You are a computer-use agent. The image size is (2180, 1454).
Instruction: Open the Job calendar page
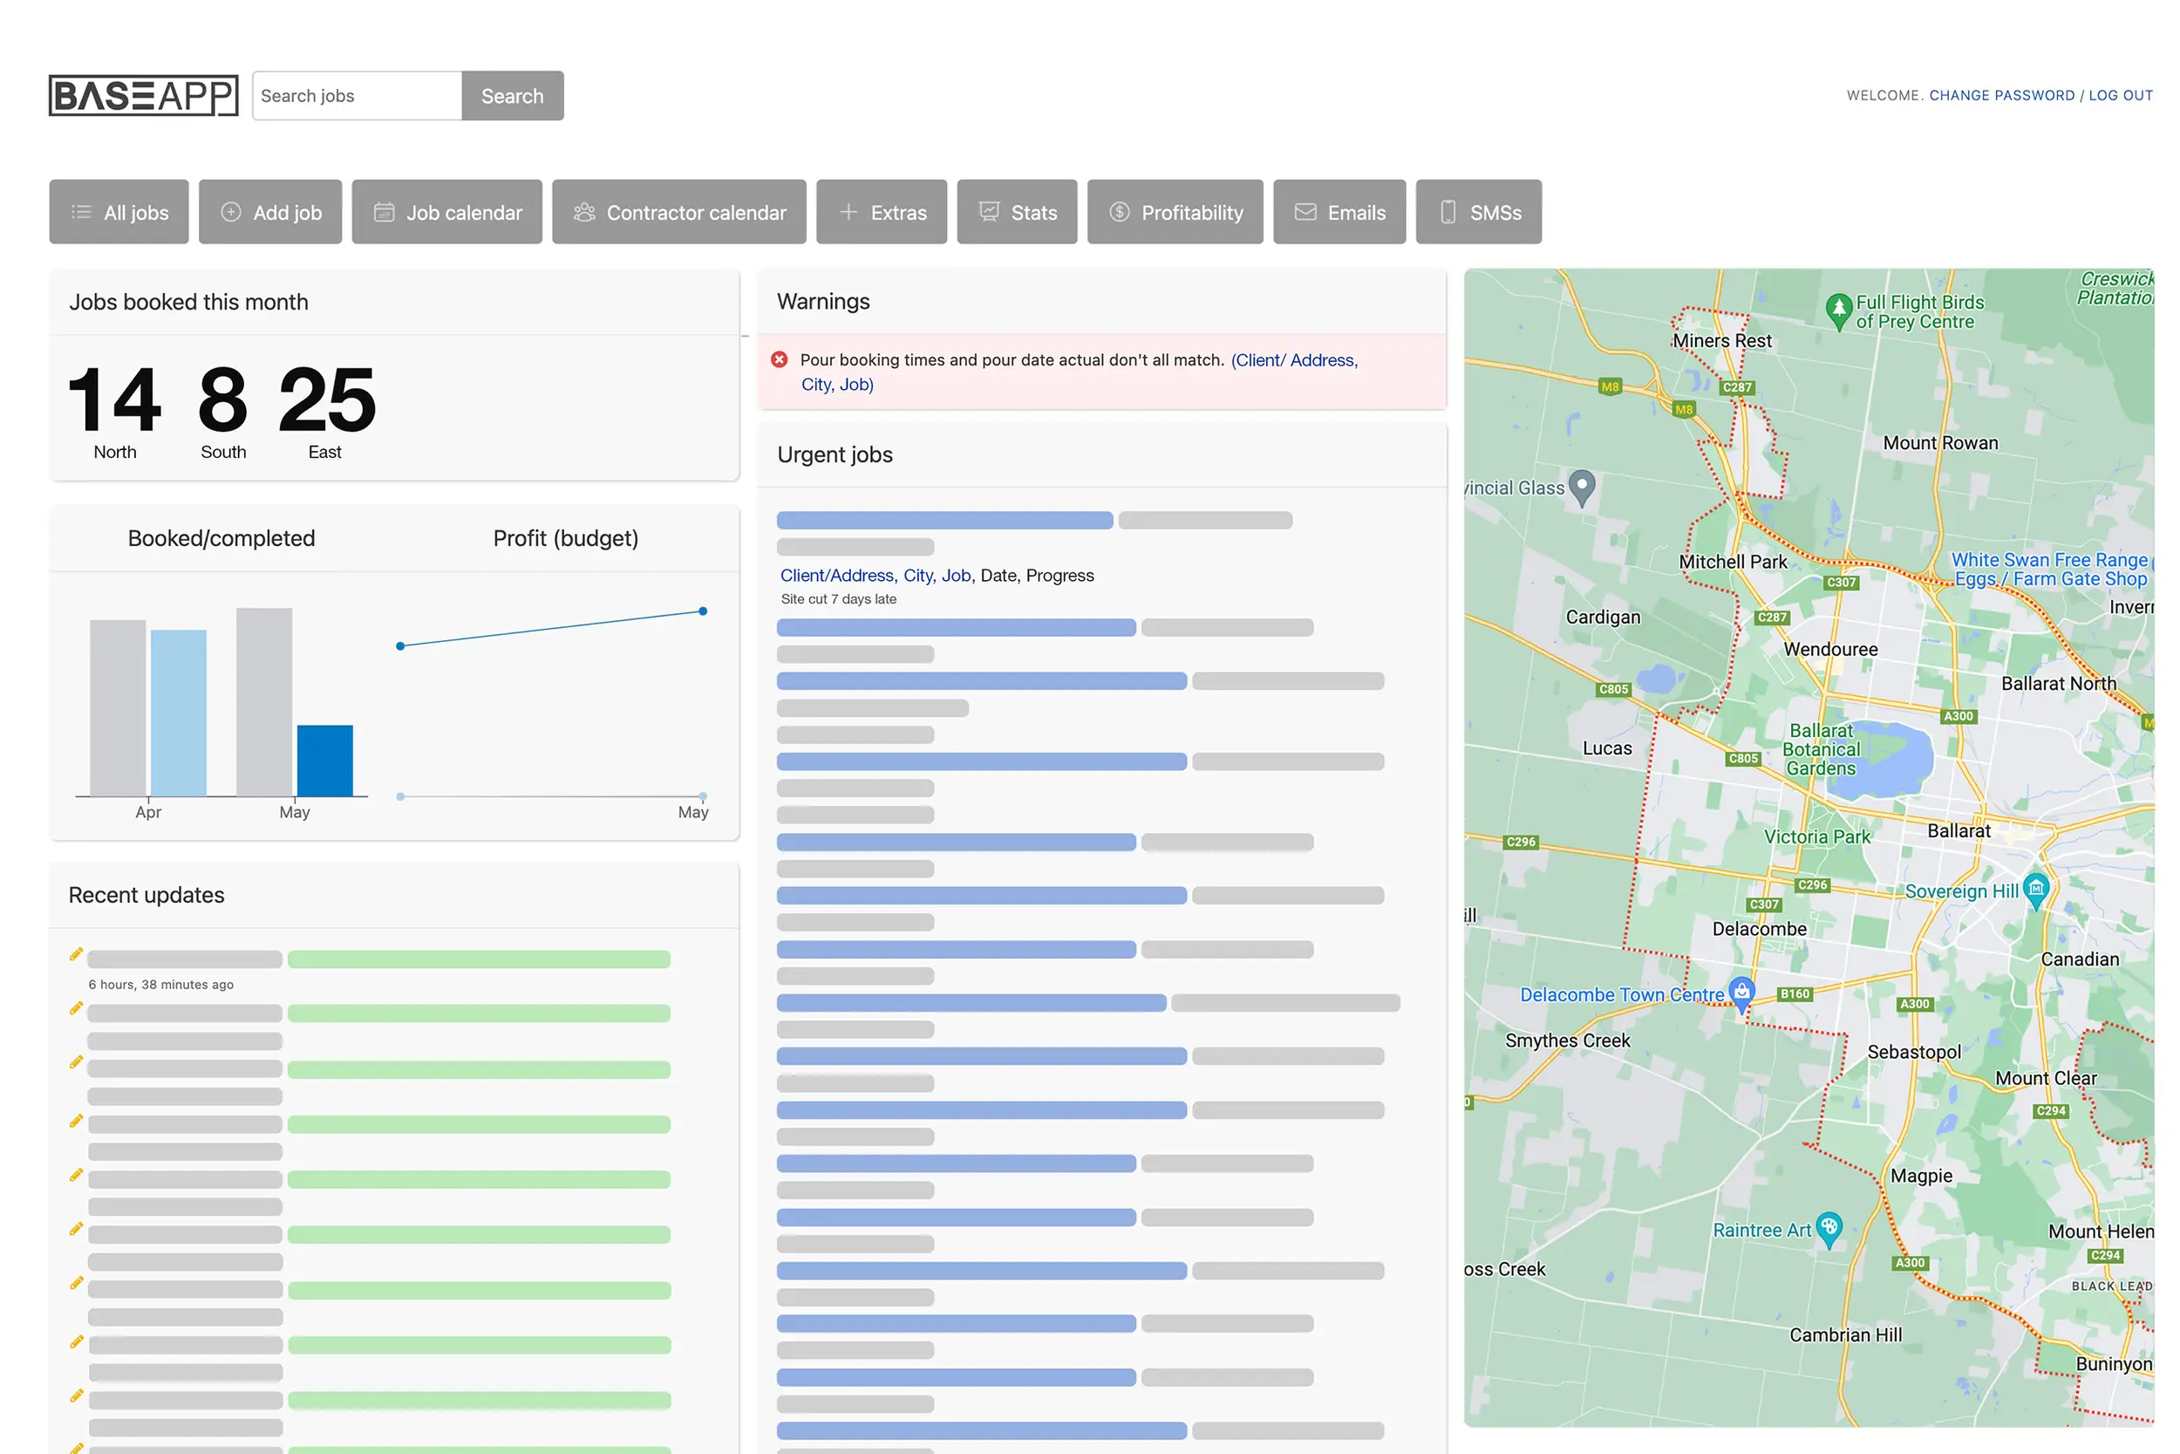coord(446,212)
